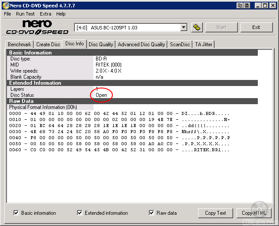Switch to the Disc Quality tab
279x226 pixels.
tap(101, 44)
